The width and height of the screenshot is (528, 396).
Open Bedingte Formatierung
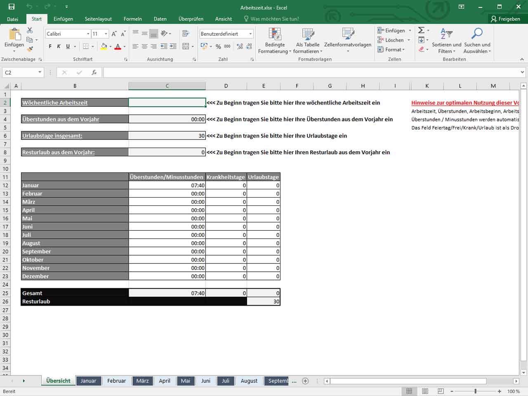275,41
